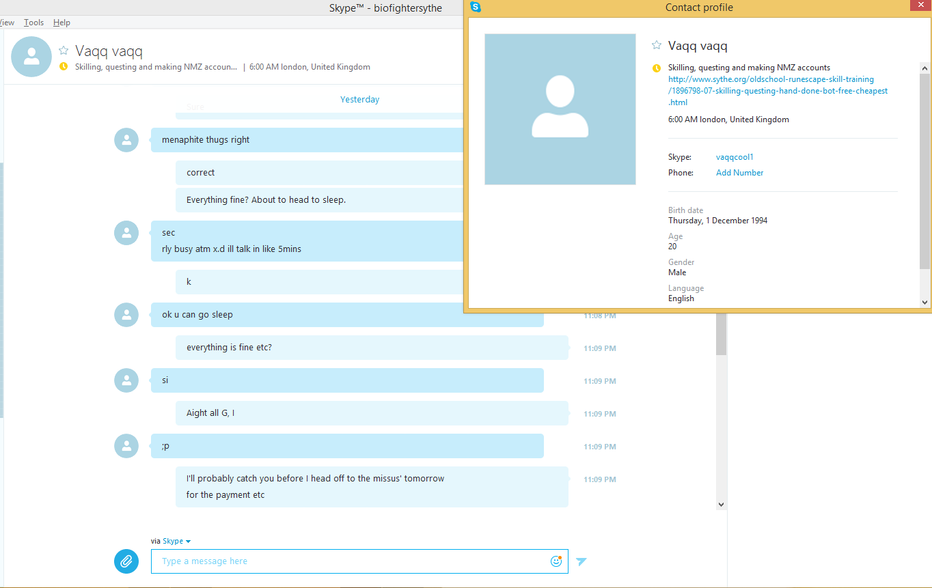This screenshot has height=588, width=932.
Task: Click the Language value "English"
Action: pyautogui.click(x=681, y=298)
